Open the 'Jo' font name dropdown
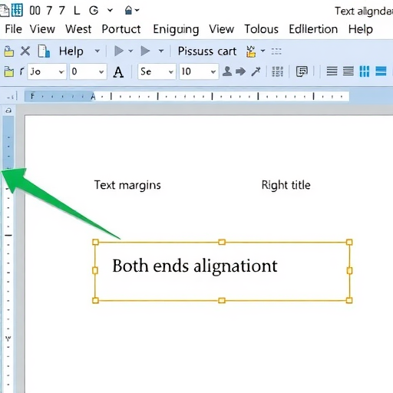 (47, 71)
